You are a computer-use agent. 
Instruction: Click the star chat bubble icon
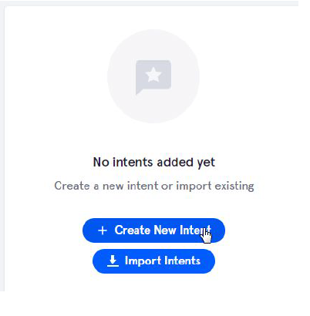coord(153,77)
